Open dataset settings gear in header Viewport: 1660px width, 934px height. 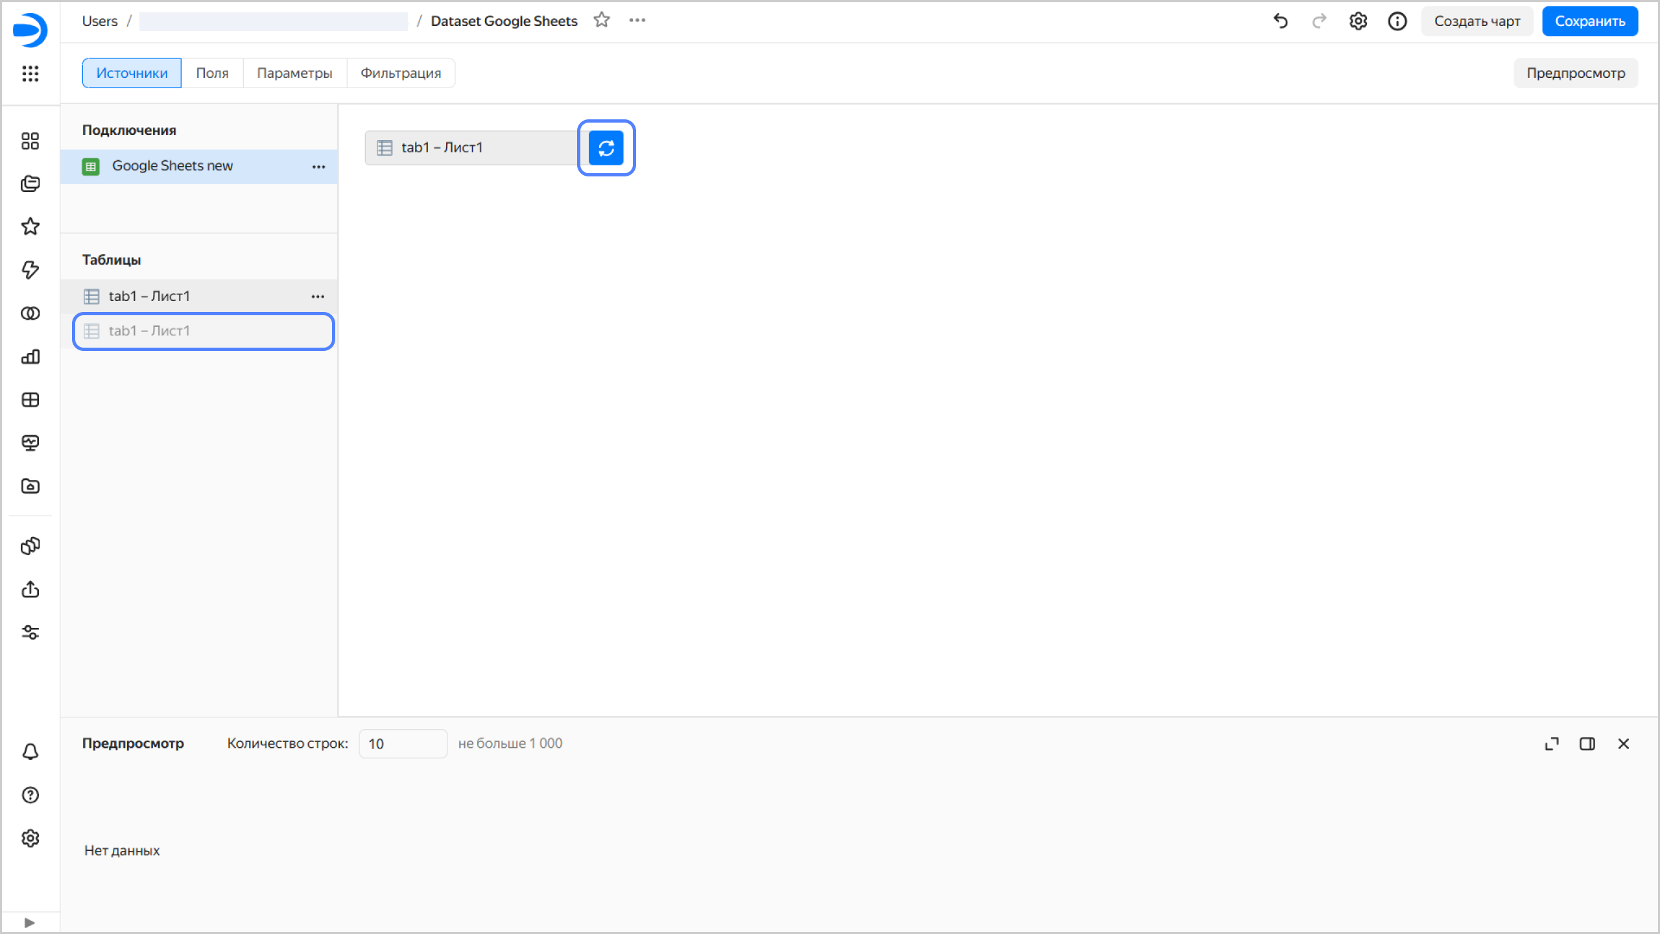tap(1358, 21)
